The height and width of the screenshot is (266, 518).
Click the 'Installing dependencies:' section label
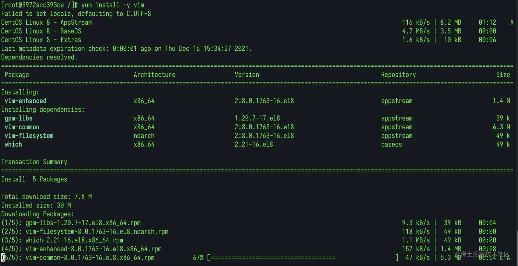click(x=43, y=110)
